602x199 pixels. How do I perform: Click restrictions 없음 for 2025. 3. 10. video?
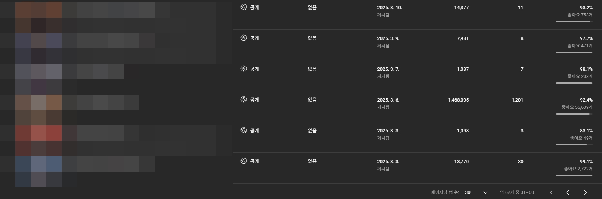[312, 7]
